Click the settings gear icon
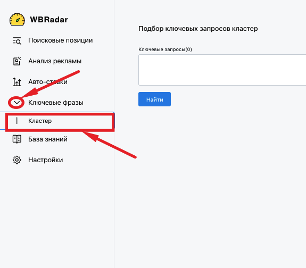306x268 pixels. (x=17, y=160)
